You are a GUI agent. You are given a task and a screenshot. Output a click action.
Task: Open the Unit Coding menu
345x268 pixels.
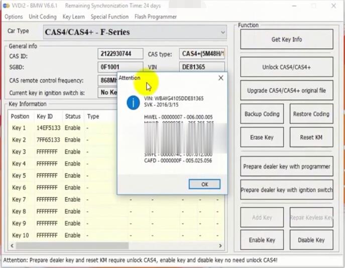tap(43, 17)
